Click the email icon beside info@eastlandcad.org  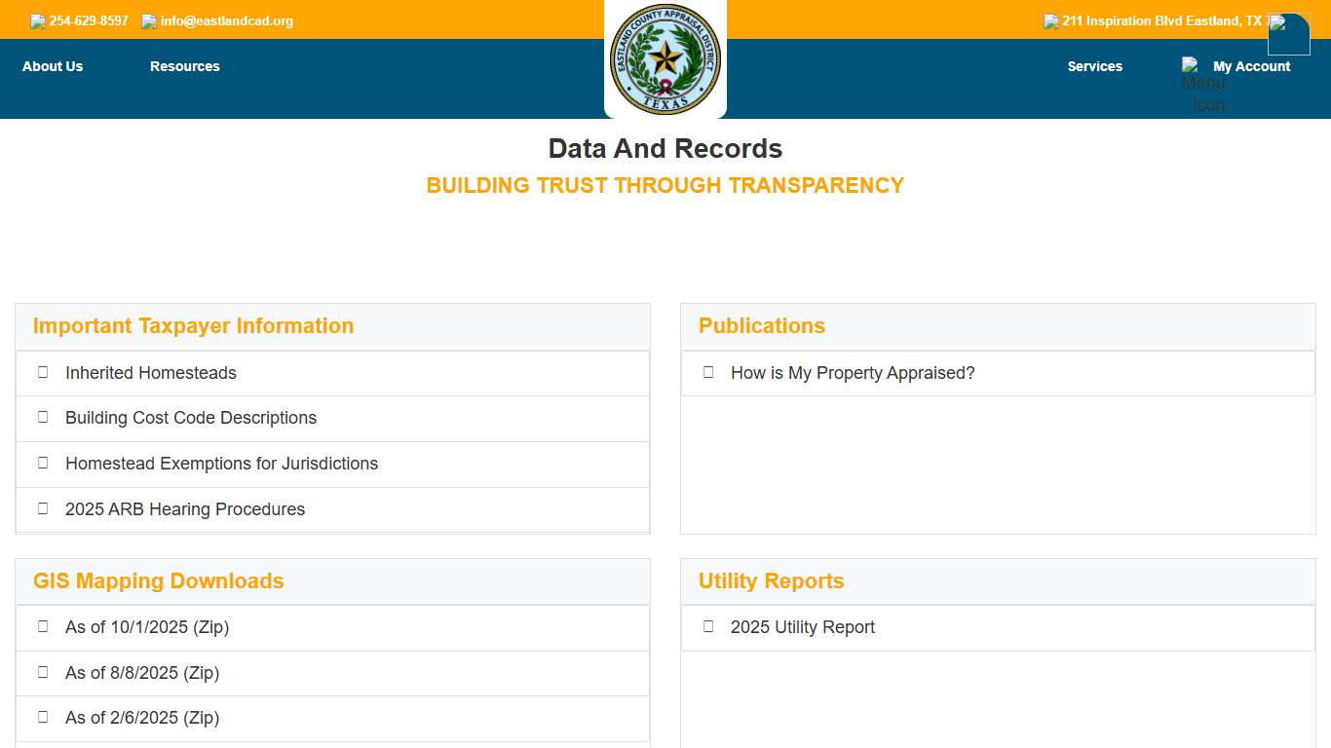[149, 19]
